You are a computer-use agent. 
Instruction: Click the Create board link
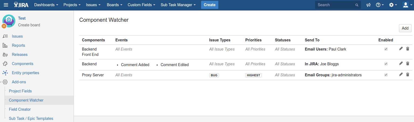pyautogui.click(x=29, y=25)
